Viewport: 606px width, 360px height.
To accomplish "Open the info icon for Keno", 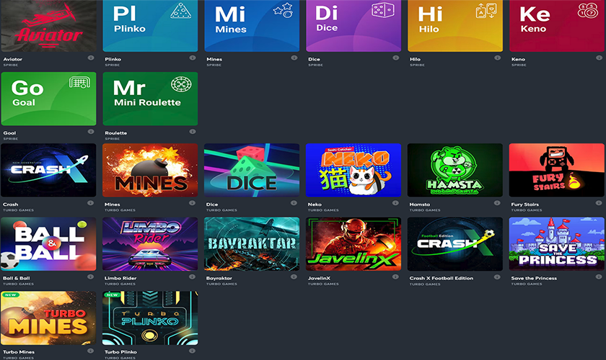I will tap(599, 58).
